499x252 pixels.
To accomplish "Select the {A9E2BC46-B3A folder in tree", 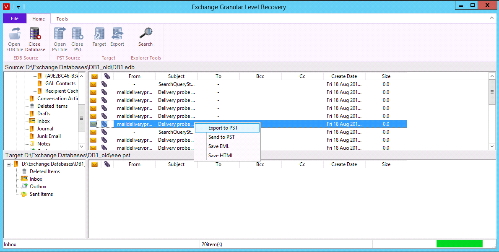I will tap(61, 76).
